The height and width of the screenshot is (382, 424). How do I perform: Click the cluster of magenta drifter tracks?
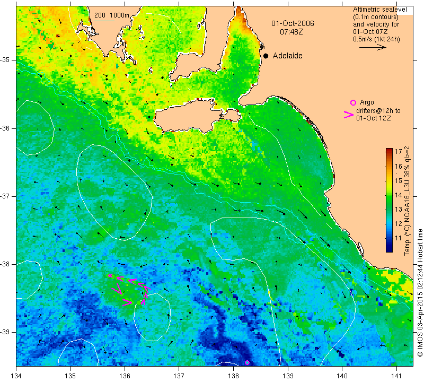coord(129,289)
